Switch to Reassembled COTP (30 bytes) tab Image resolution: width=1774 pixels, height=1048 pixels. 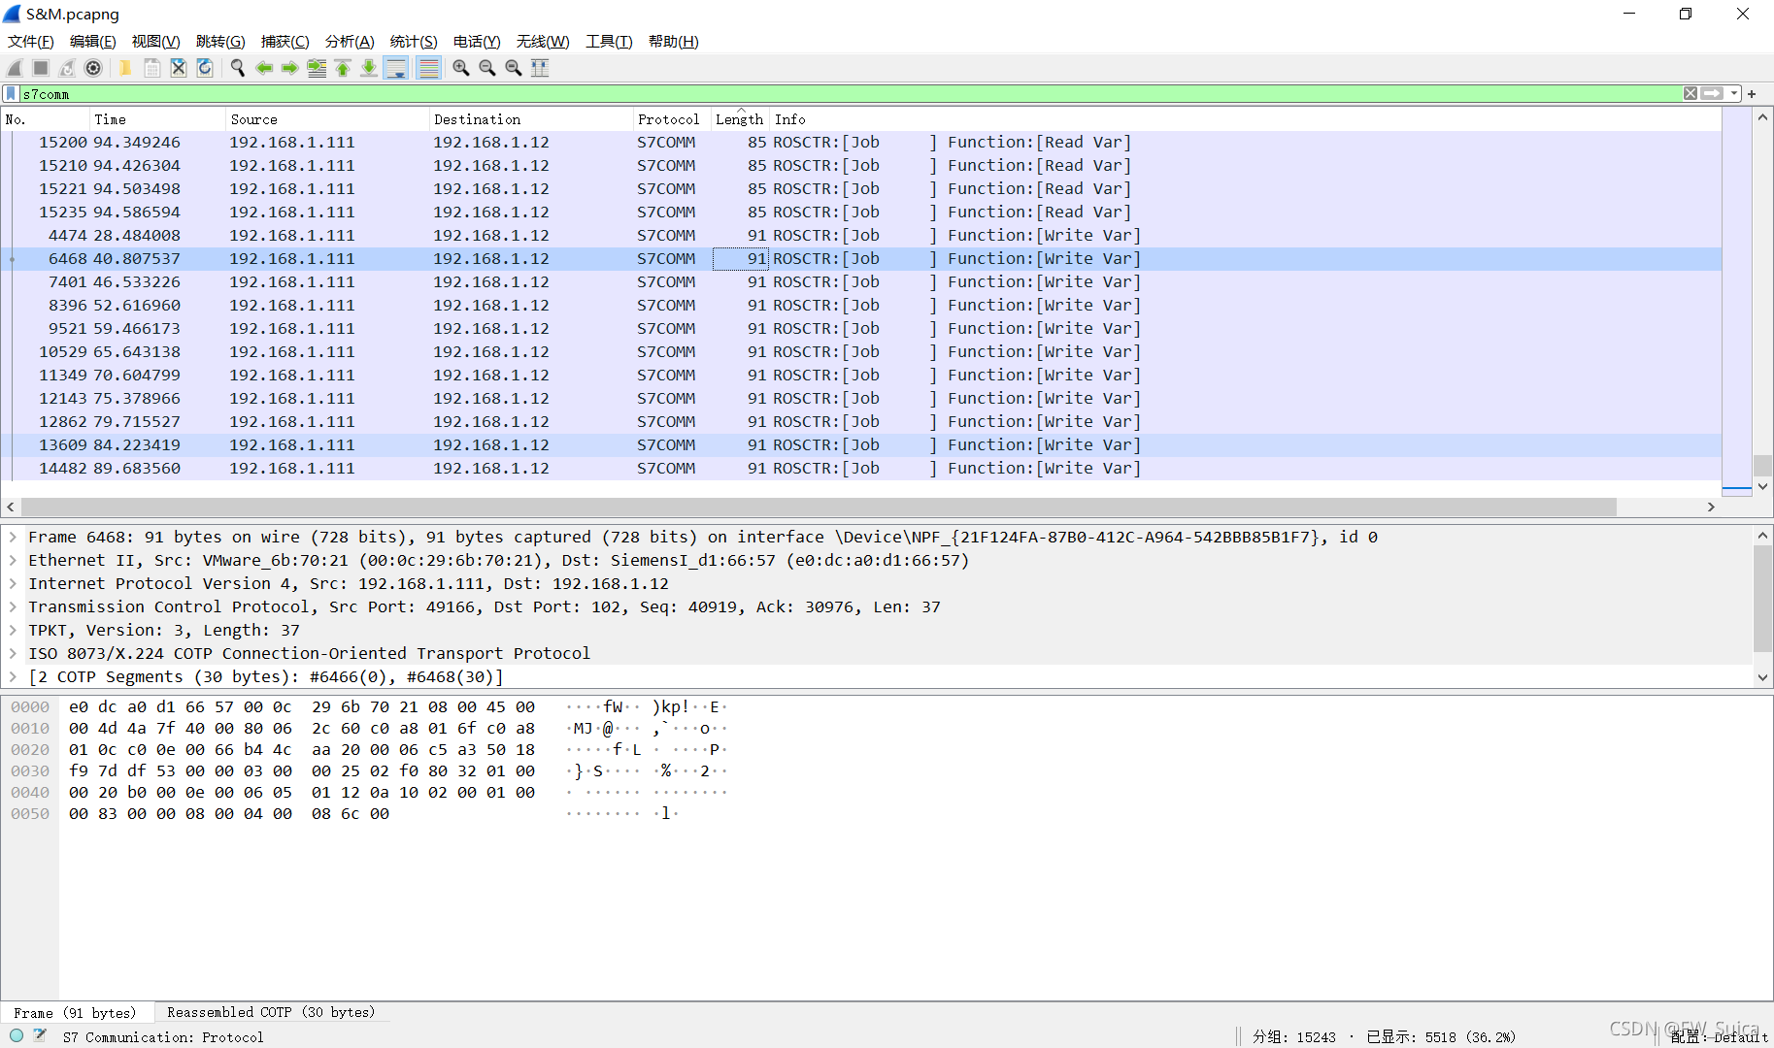click(x=271, y=1012)
